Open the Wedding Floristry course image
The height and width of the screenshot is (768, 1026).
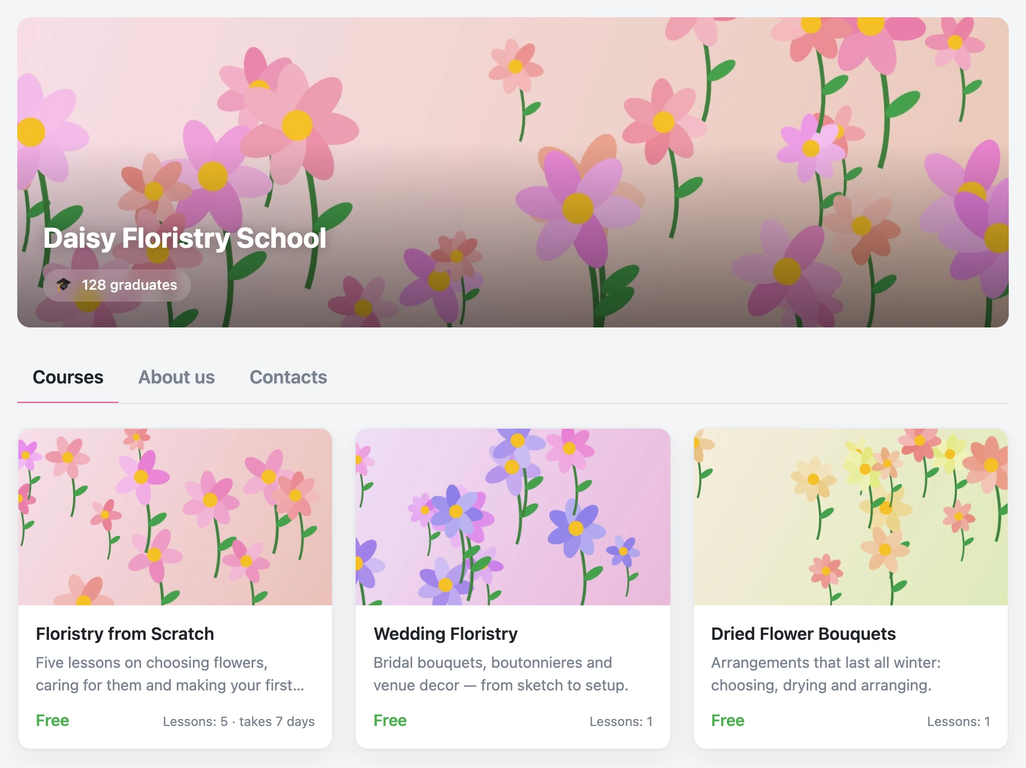[513, 517]
